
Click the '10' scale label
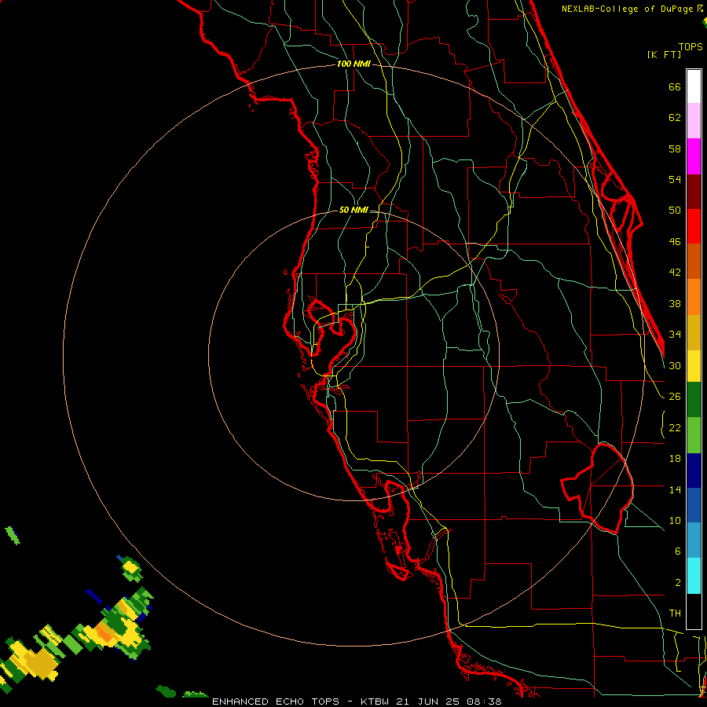coord(675,520)
